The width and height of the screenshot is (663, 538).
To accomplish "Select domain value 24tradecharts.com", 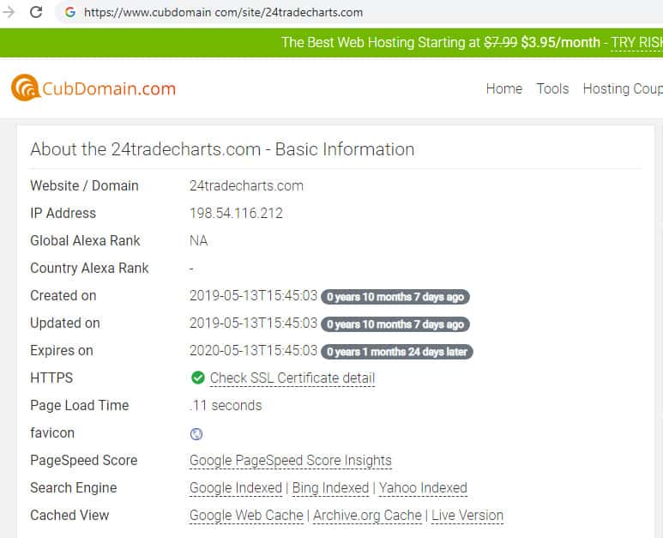I will (246, 185).
